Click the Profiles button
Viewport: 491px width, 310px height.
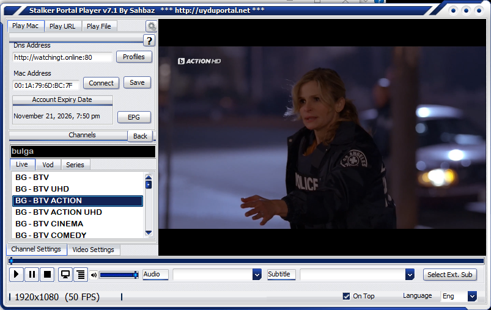pos(134,57)
